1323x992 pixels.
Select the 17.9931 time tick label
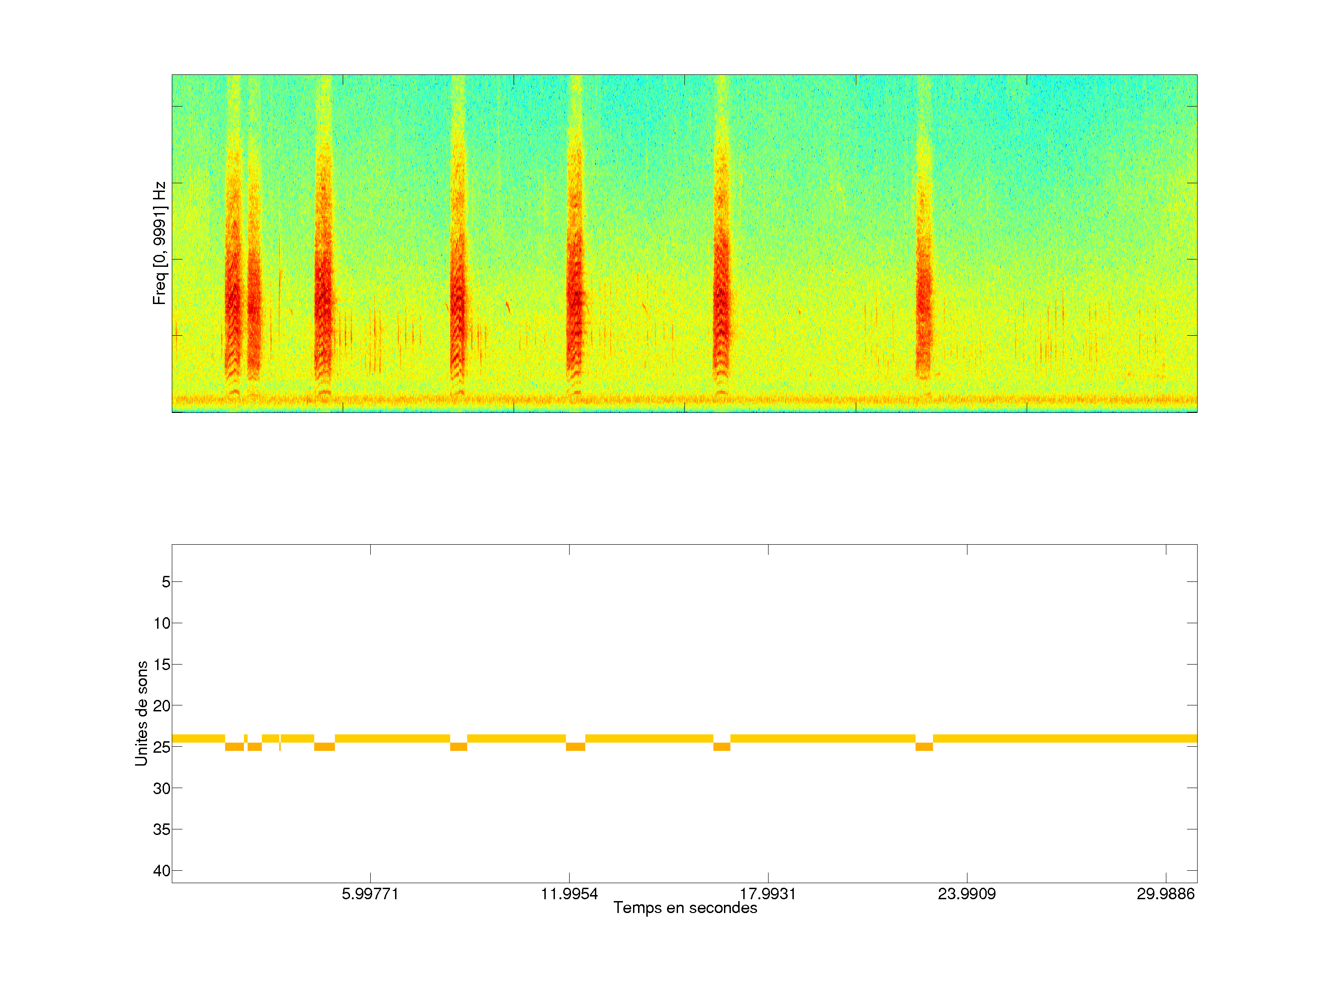(768, 894)
